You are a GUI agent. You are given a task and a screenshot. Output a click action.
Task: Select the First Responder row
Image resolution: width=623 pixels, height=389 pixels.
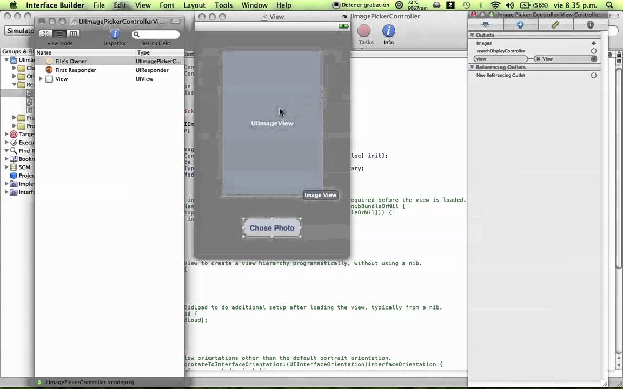pos(109,70)
